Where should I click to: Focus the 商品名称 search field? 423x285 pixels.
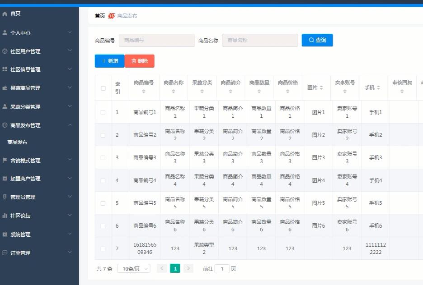point(260,41)
